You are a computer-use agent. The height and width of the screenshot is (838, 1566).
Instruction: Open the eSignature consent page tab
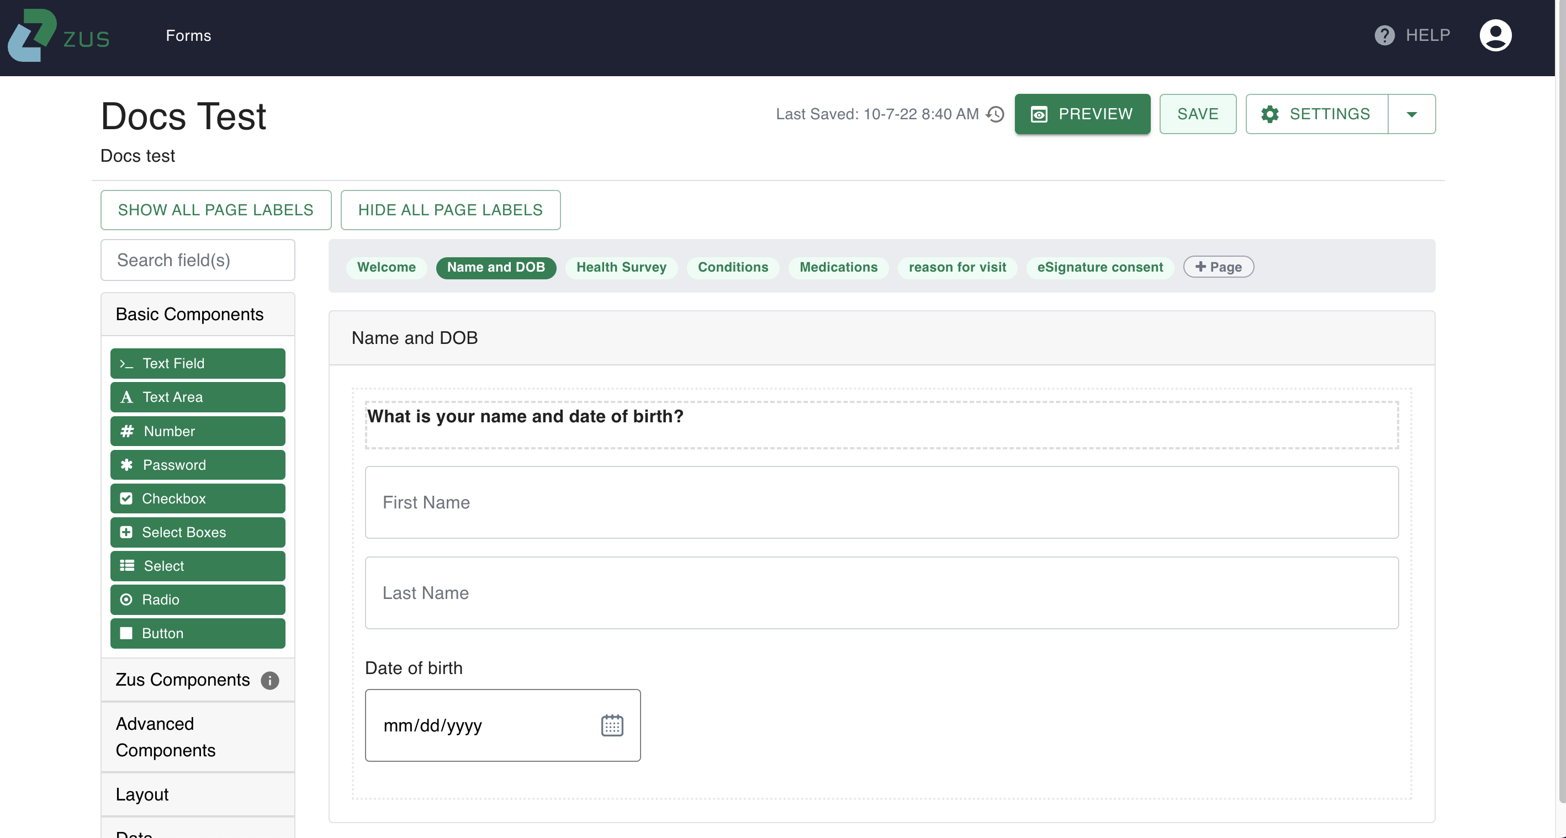(1099, 267)
